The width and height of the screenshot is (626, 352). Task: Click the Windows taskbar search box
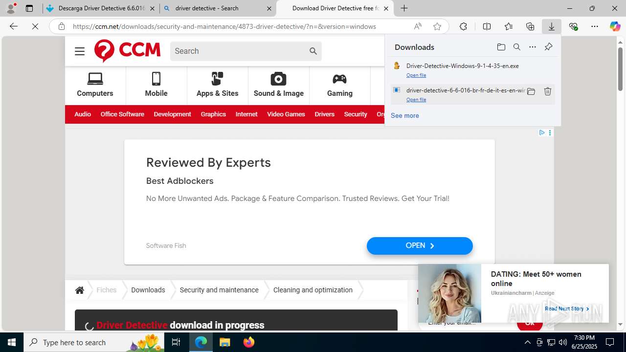94,342
